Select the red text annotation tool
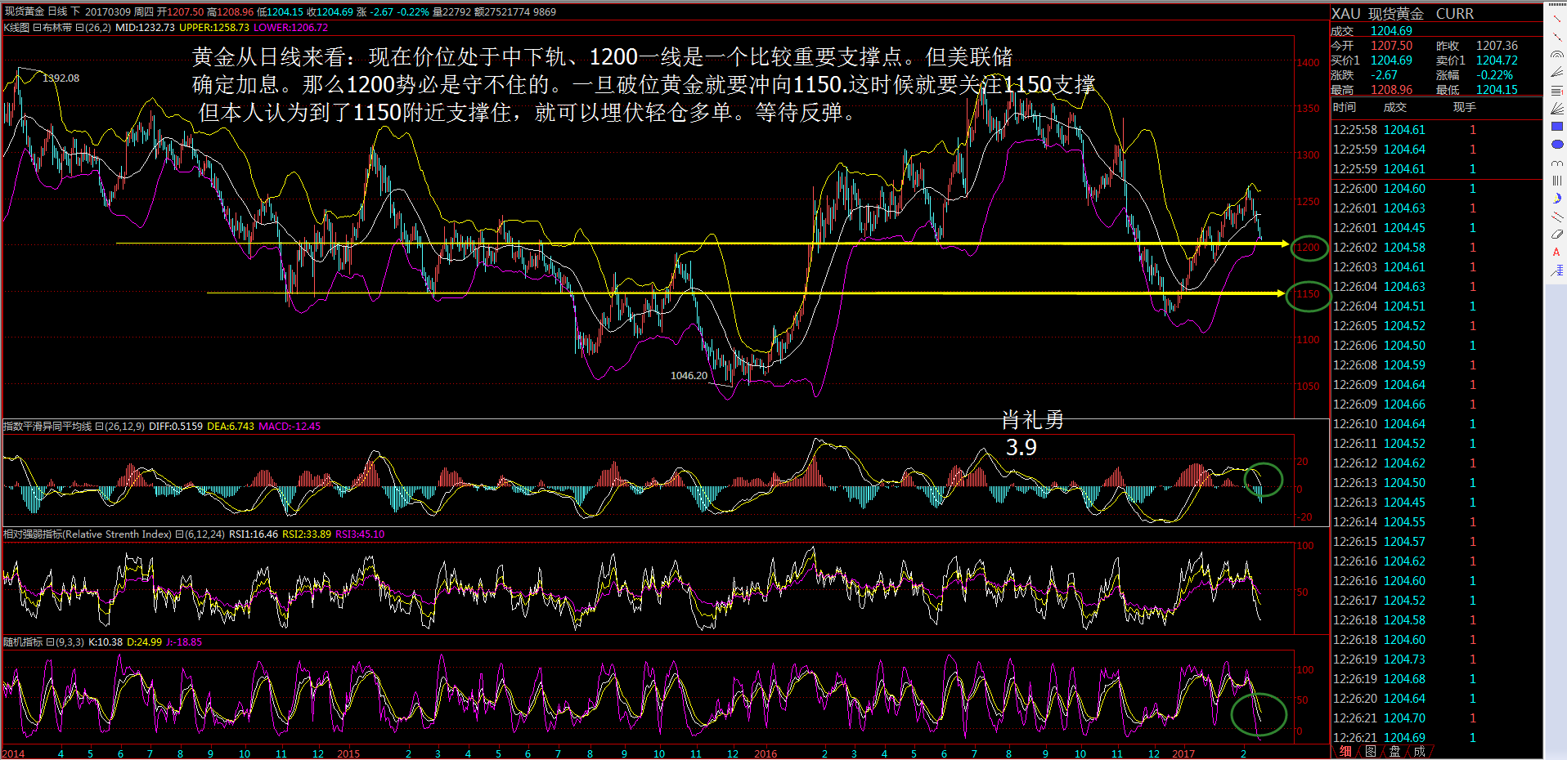1567x760 pixels. pos(1556,253)
